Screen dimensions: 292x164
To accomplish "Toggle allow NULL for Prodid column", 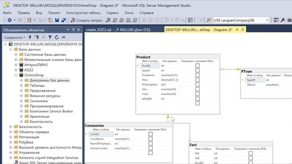I will [x=198, y=66].
